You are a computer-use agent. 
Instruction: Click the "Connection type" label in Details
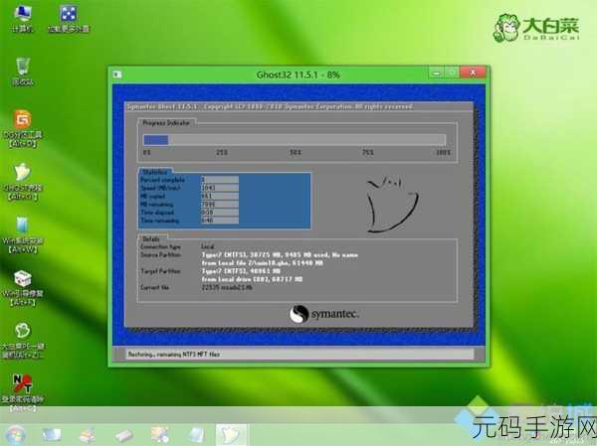(160, 246)
